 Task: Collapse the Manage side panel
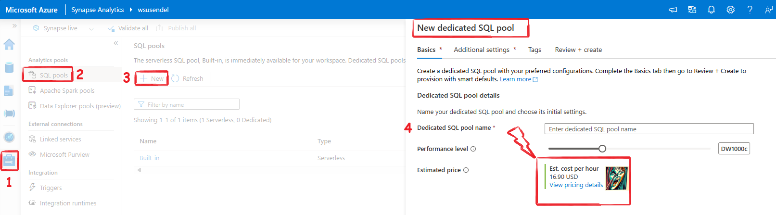coord(116,43)
